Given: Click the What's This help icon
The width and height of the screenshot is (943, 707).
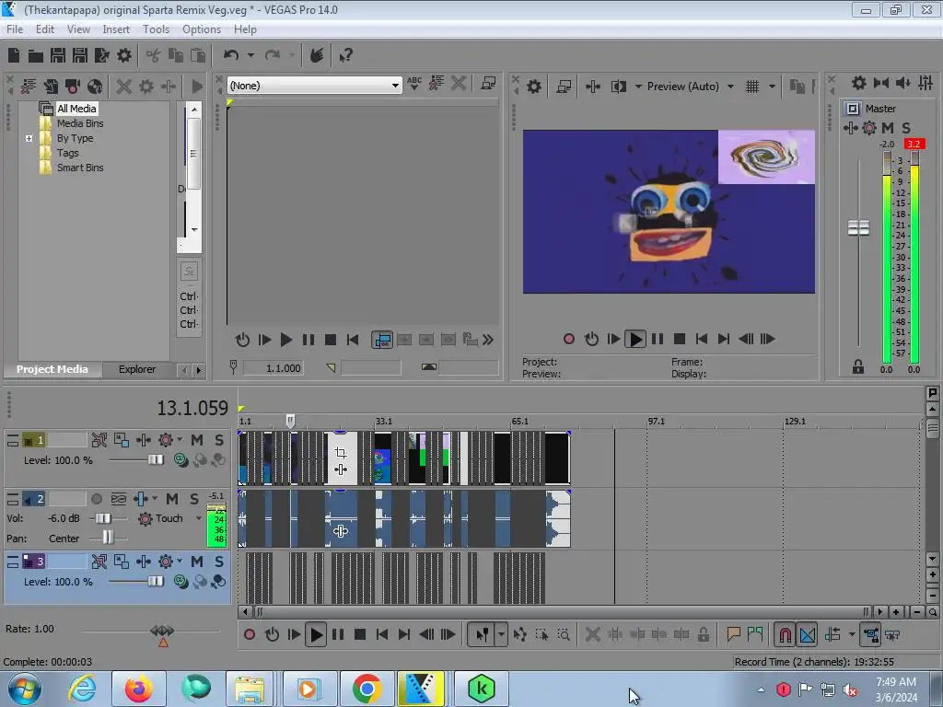Looking at the screenshot, I should point(346,56).
